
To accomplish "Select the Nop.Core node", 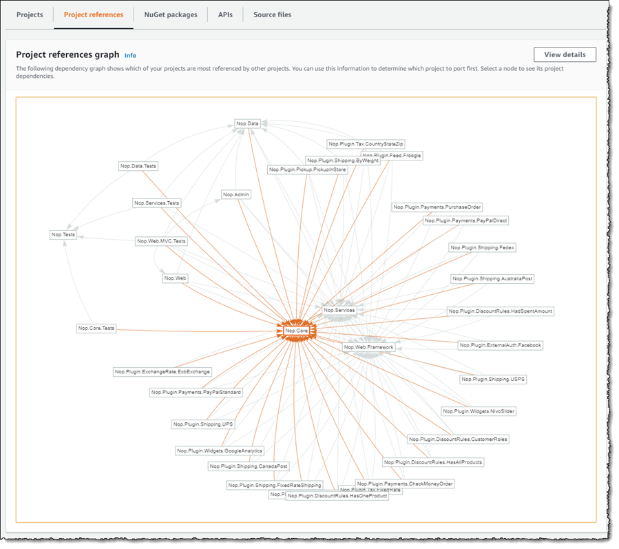I will (297, 331).
